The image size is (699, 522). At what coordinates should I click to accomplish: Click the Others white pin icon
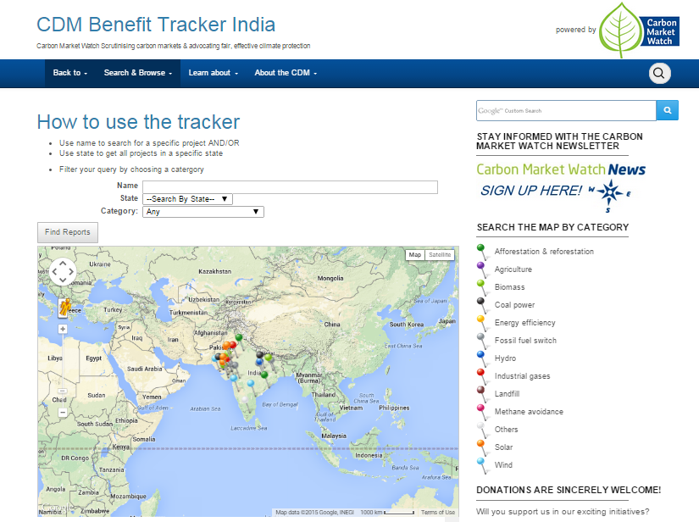coord(481,430)
